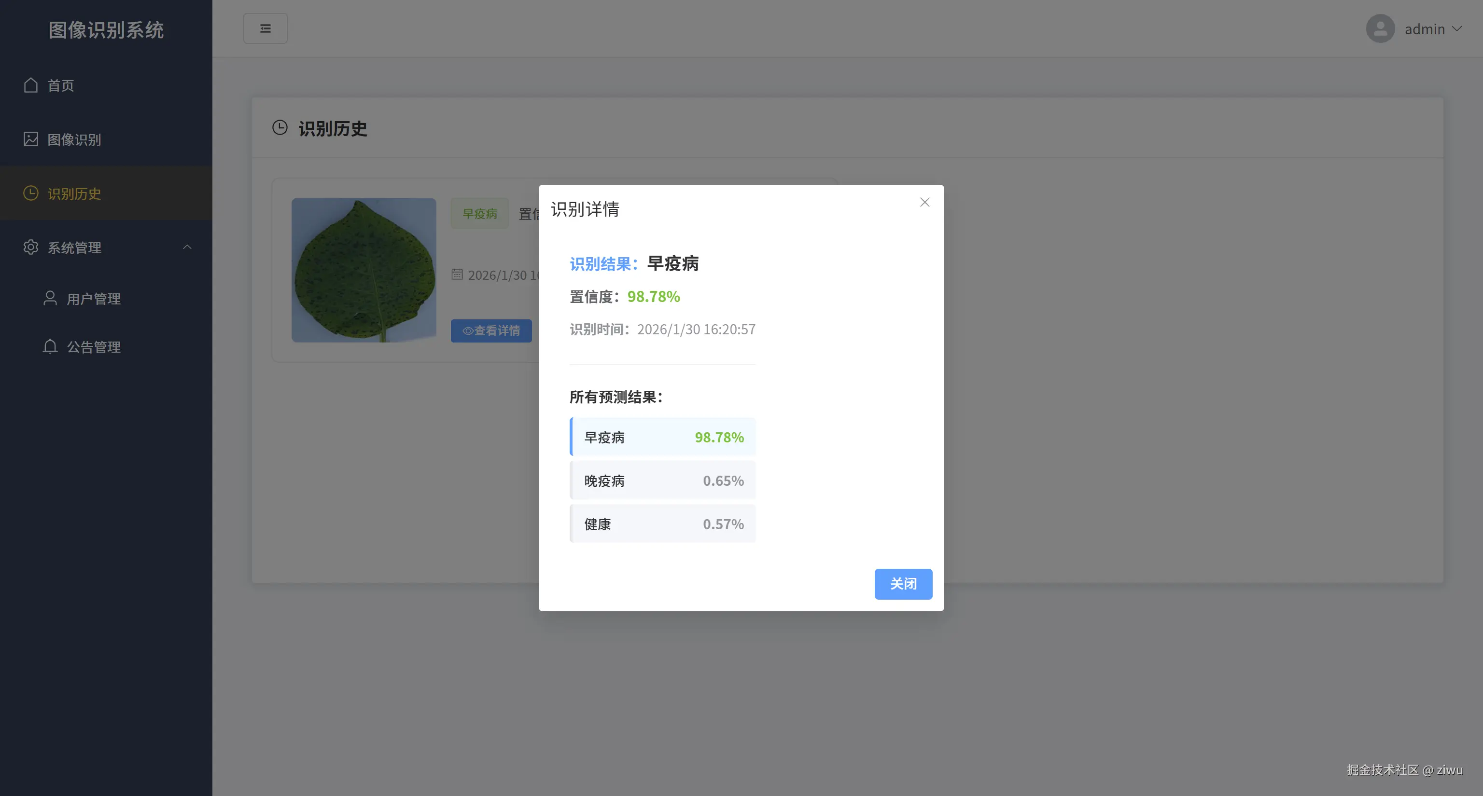The height and width of the screenshot is (796, 1483).
Task: Click the green leaf image thumbnail
Action: [363, 270]
